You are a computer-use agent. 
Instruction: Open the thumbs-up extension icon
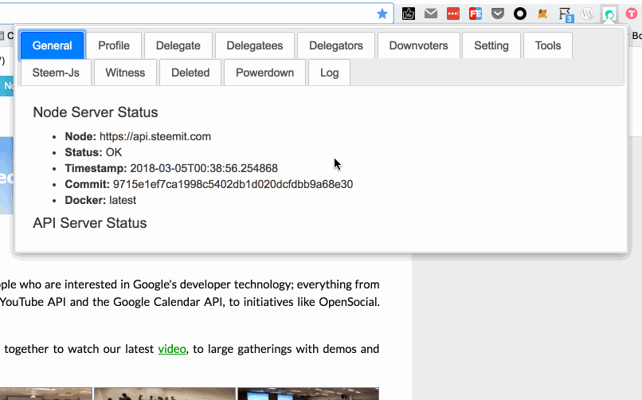[408, 14]
